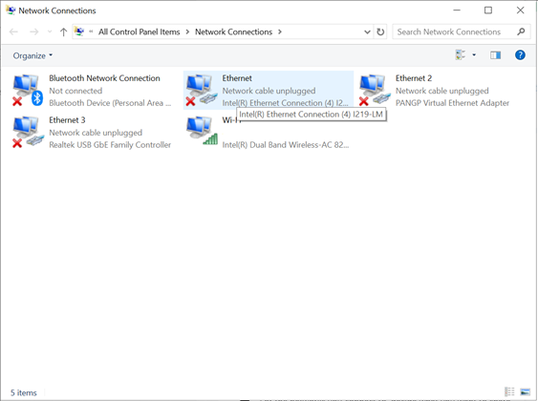
Task: Click the Network Connections title bar icon
Action: click(x=11, y=11)
